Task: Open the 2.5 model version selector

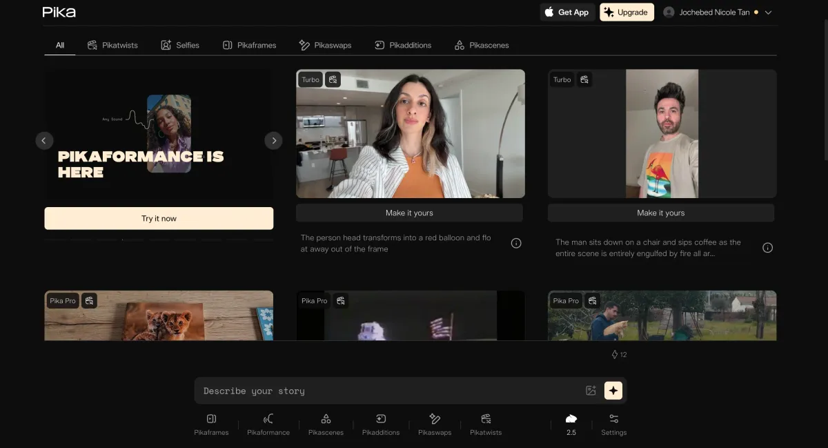Action: tap(571, 423)
